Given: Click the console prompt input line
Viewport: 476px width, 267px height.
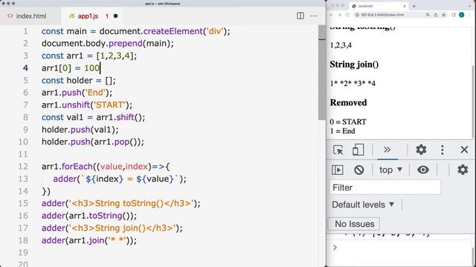Looking at the screenshot, I should [401, 248].
